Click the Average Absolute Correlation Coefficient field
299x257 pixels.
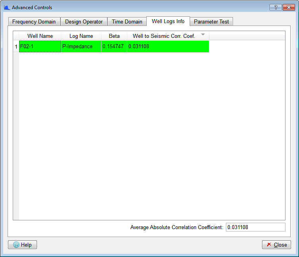point(256,227)
